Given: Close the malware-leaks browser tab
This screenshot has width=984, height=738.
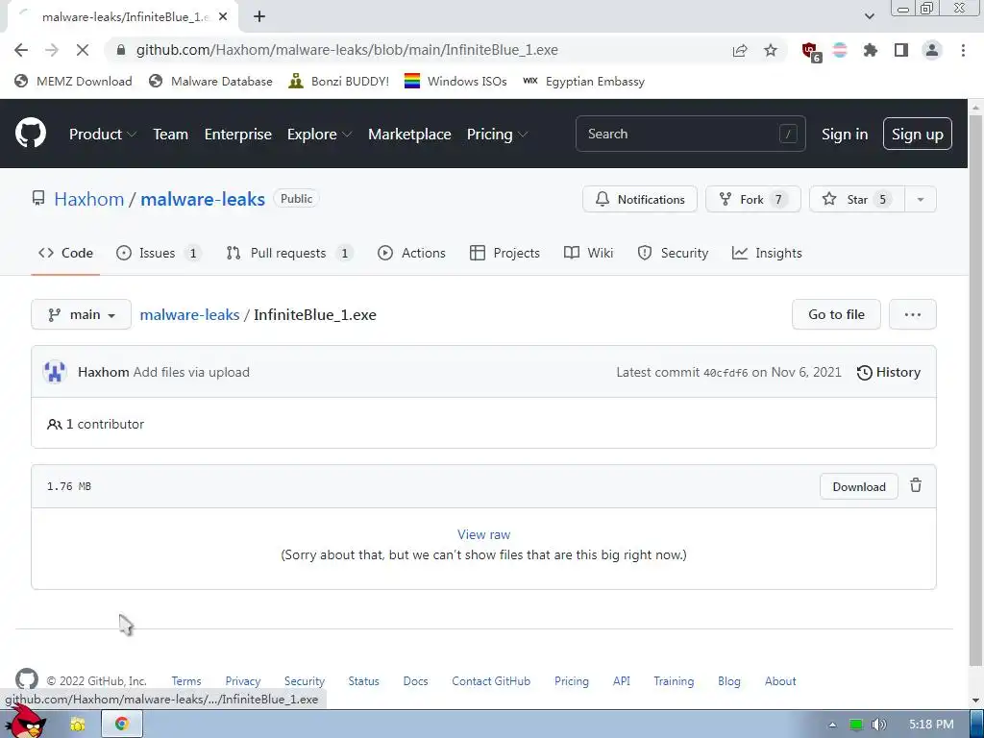Looking at the screenshot, I should click(223, 17).
